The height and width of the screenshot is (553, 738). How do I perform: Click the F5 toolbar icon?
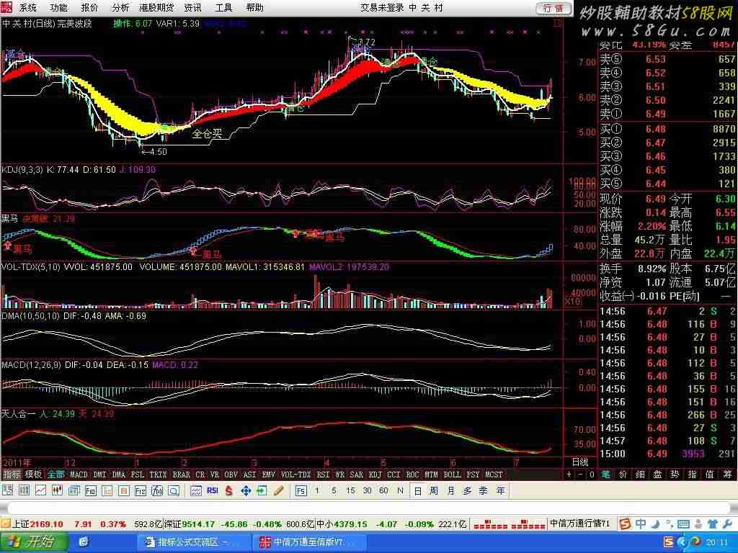tap(301, 490)
